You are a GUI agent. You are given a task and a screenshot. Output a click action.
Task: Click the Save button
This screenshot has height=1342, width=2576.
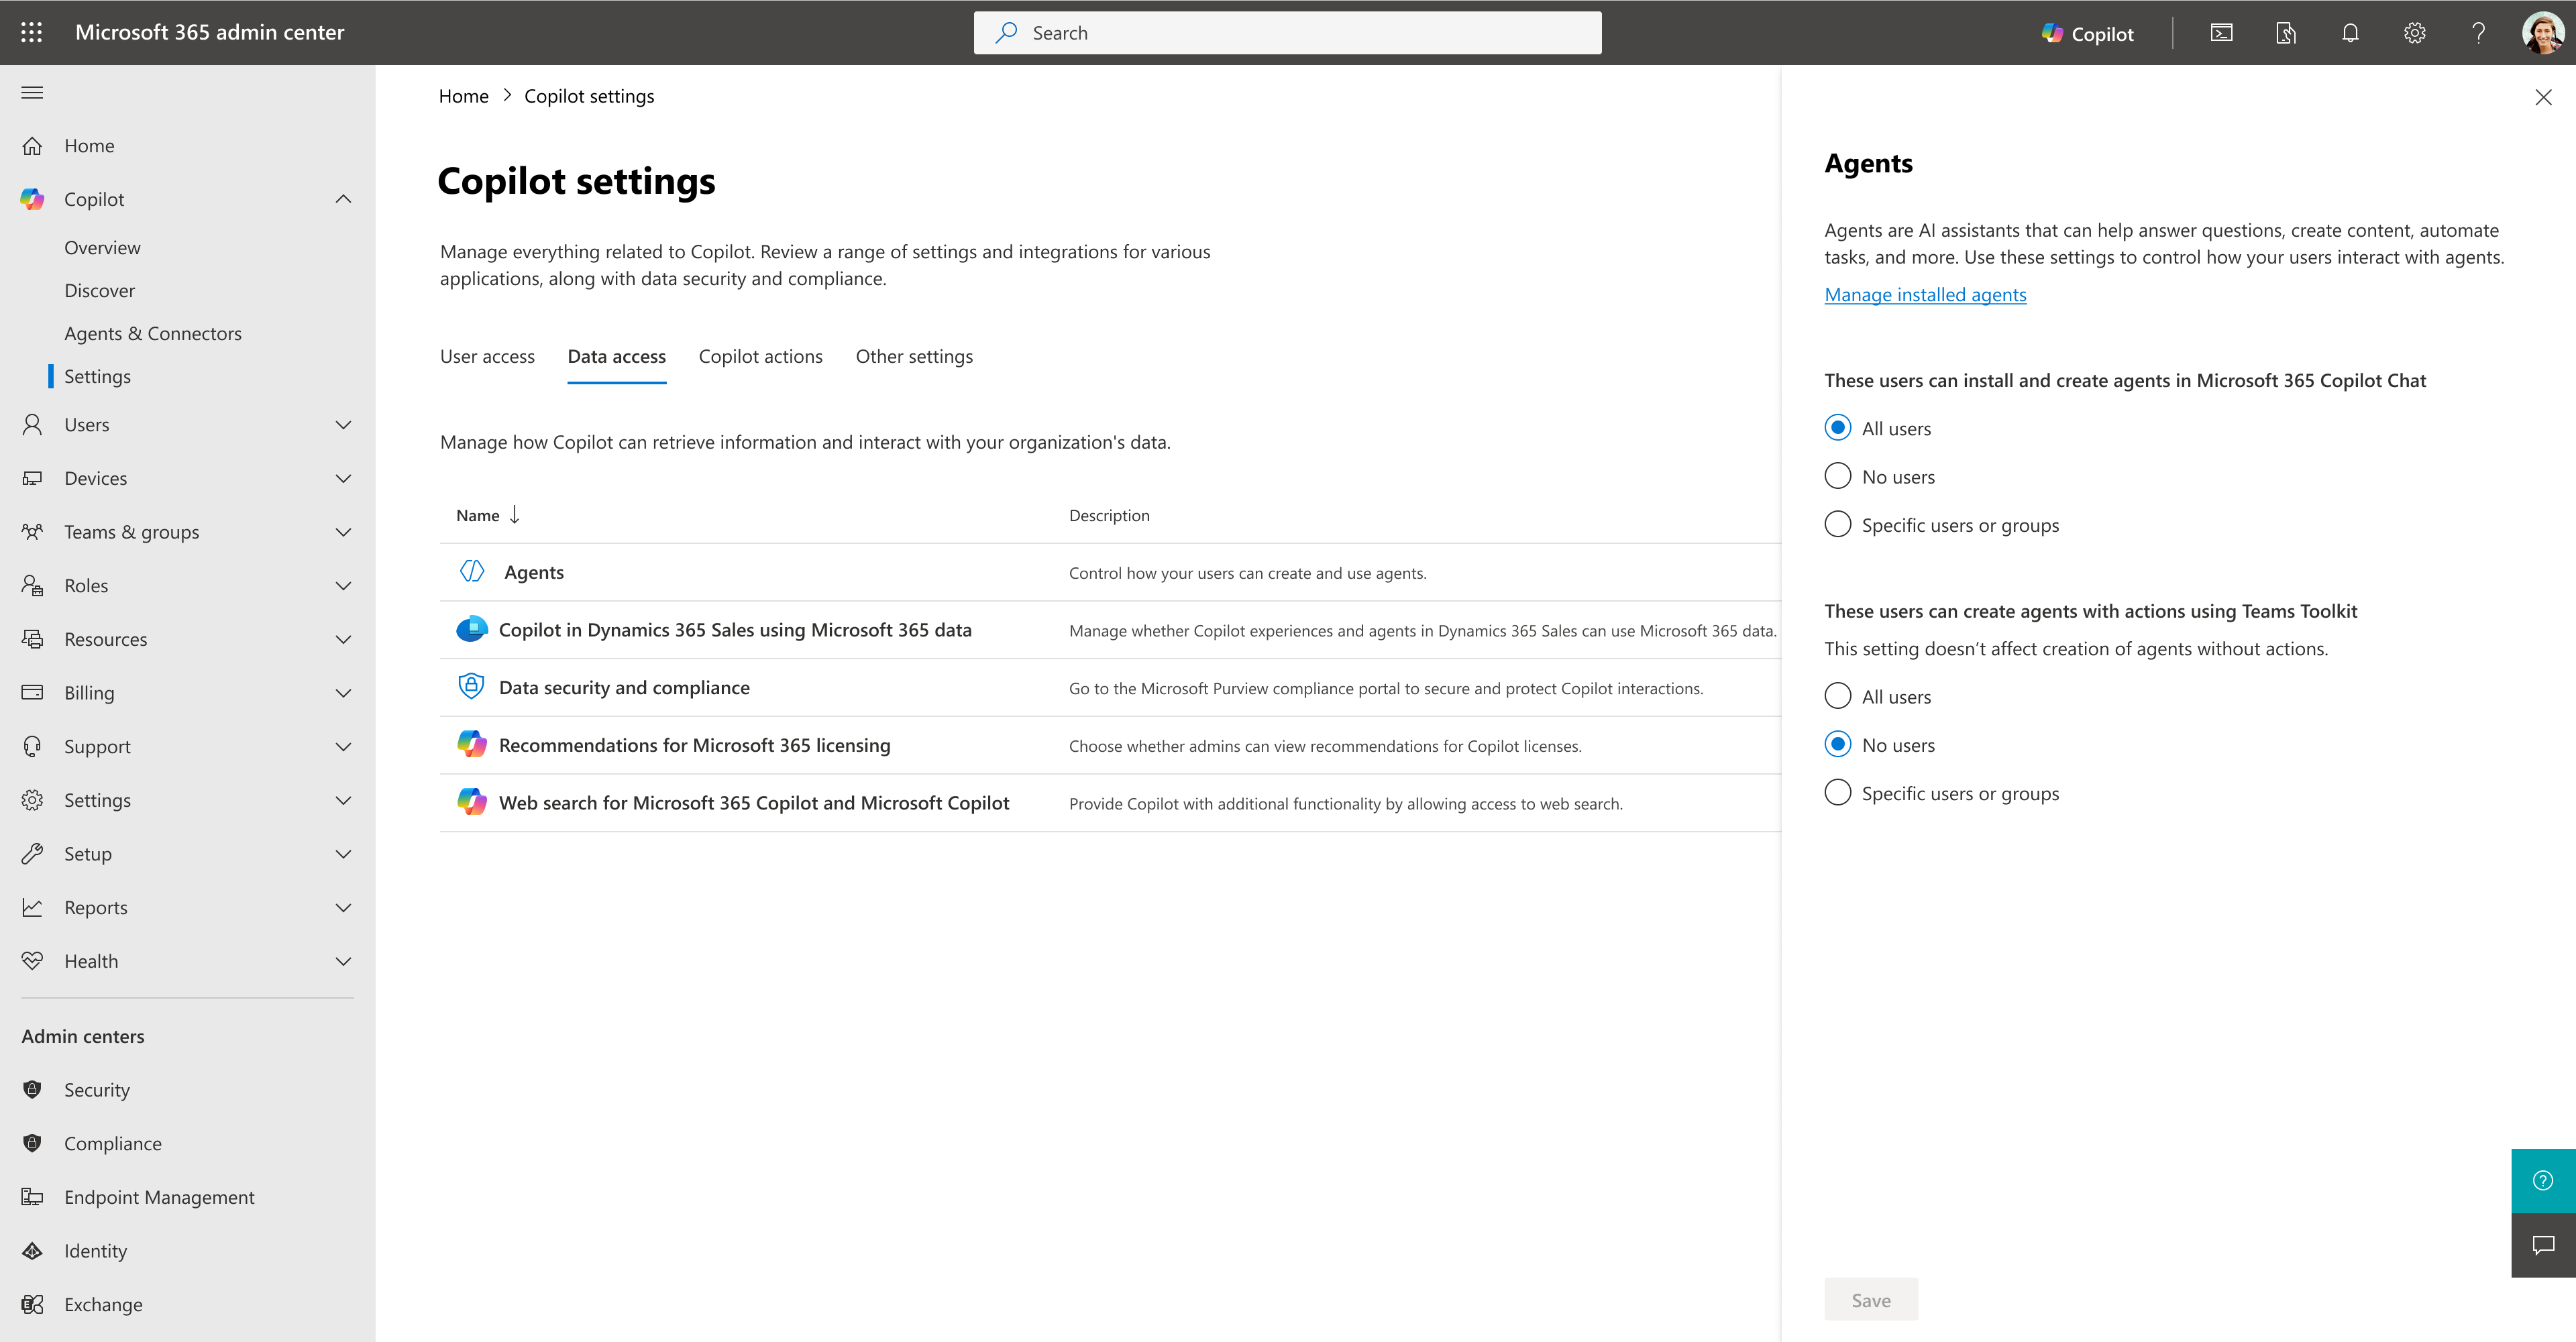coord(1871,1300)
